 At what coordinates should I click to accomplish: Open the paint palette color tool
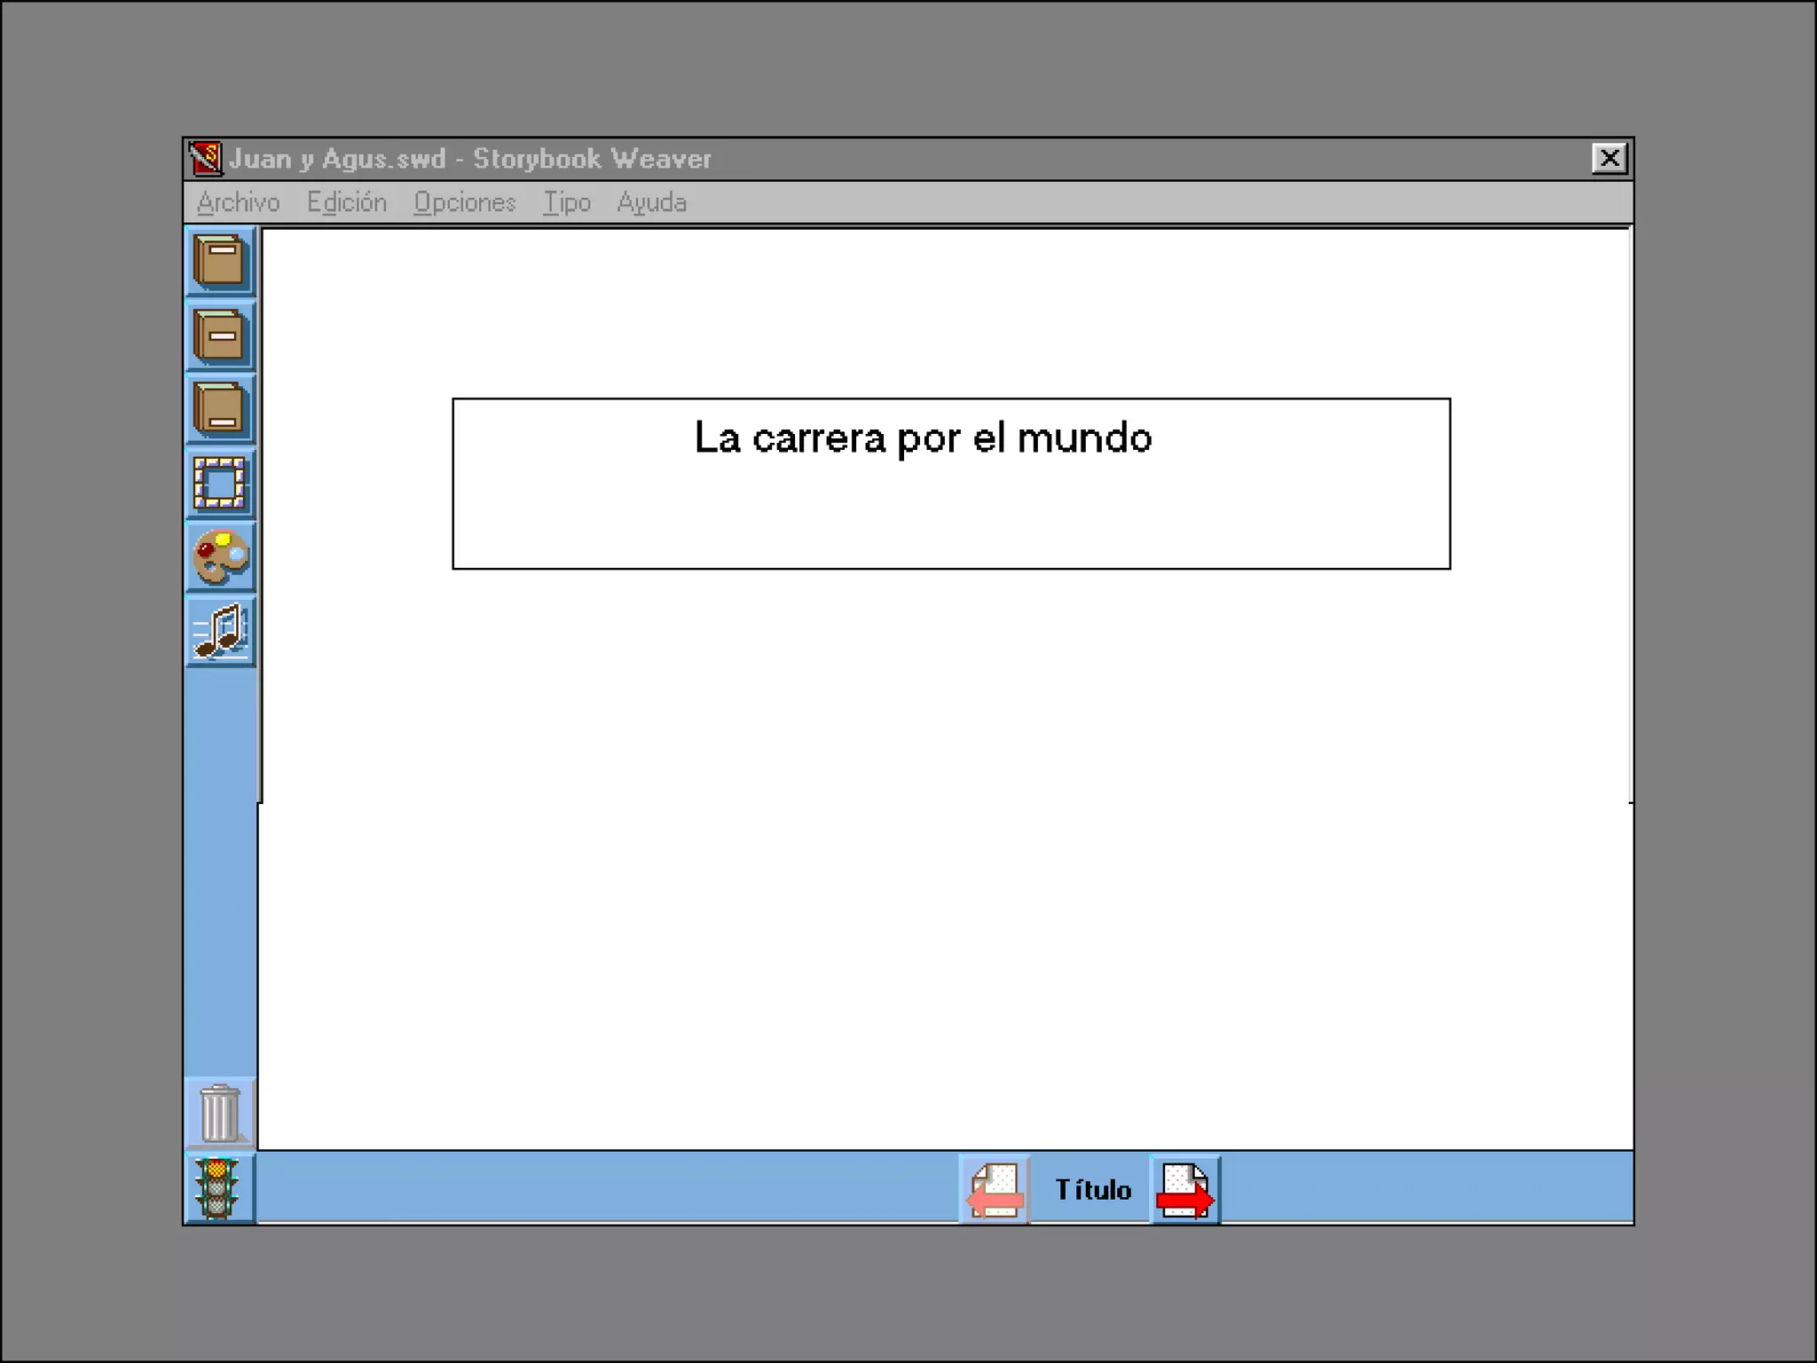(220, 557)
